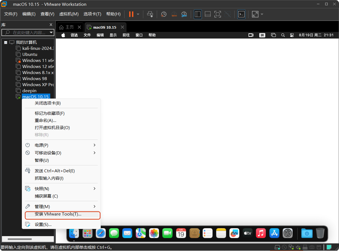
Task: Open Safari from the macOS dock
Action: coord(100,233)
